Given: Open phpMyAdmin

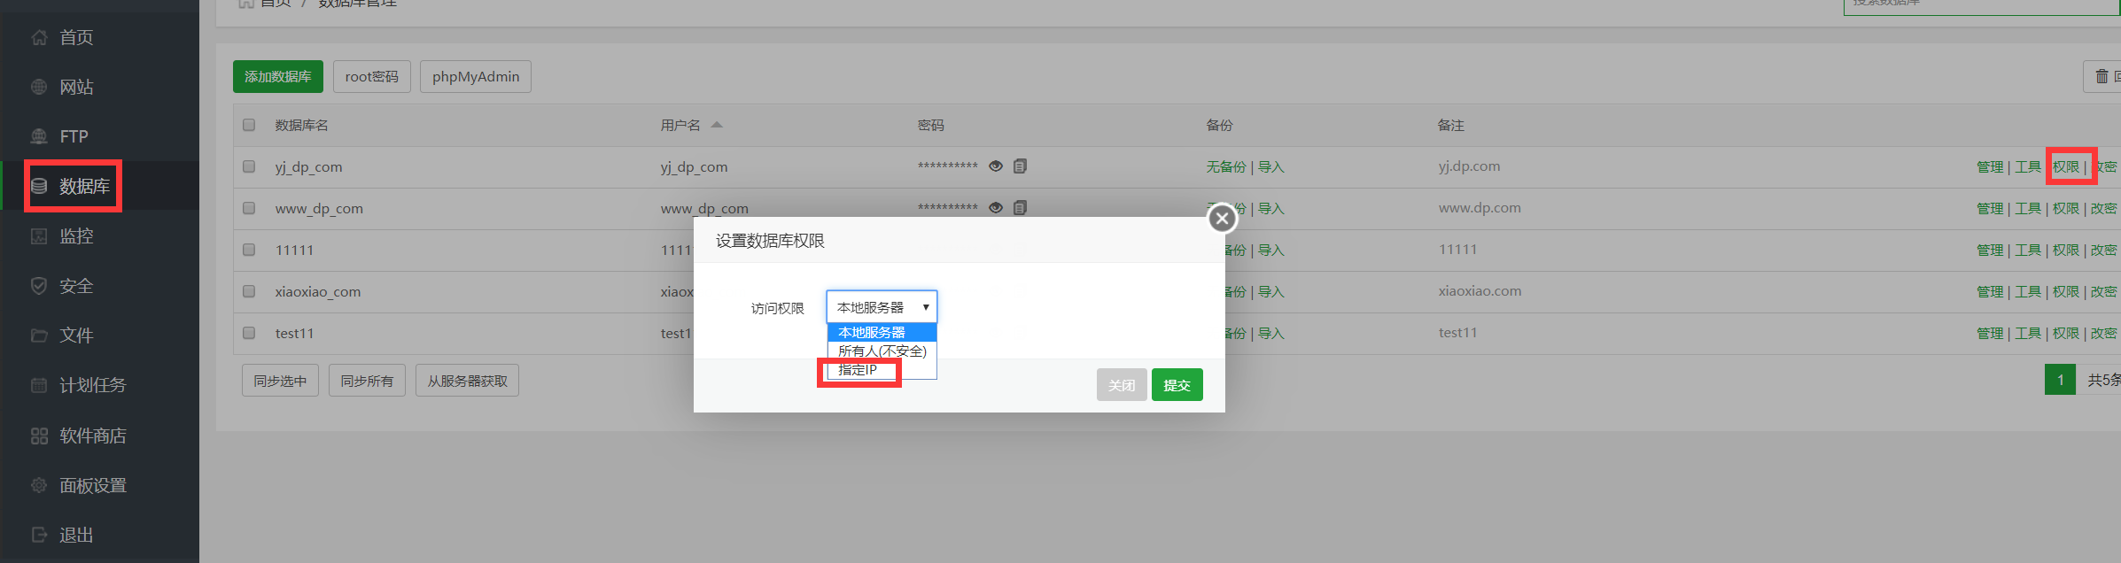Looking at the screenshot, I should click(476, 77).
